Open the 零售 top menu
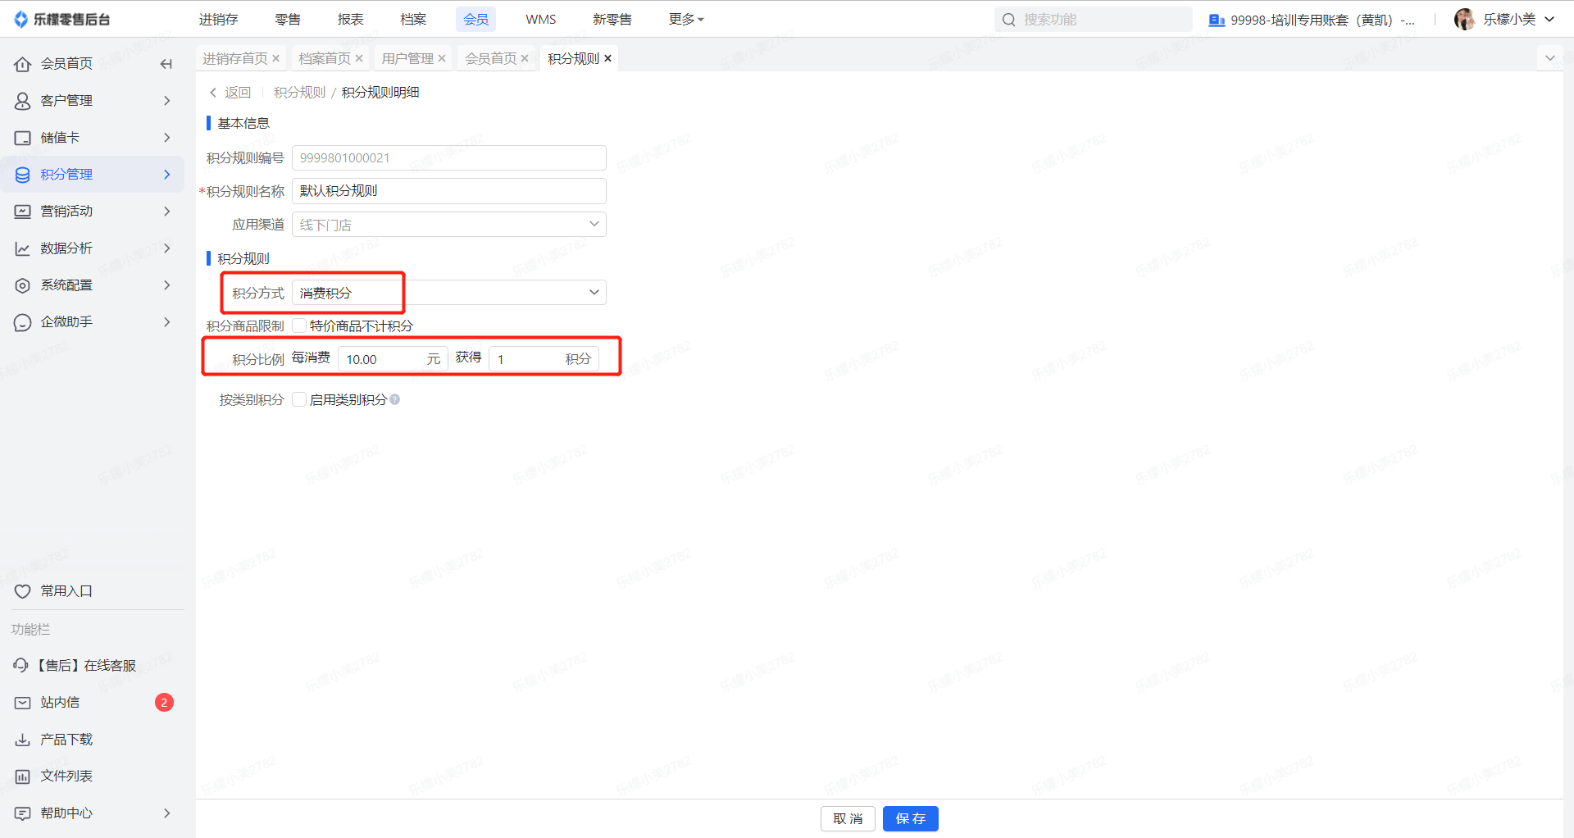 pos(288,19)
